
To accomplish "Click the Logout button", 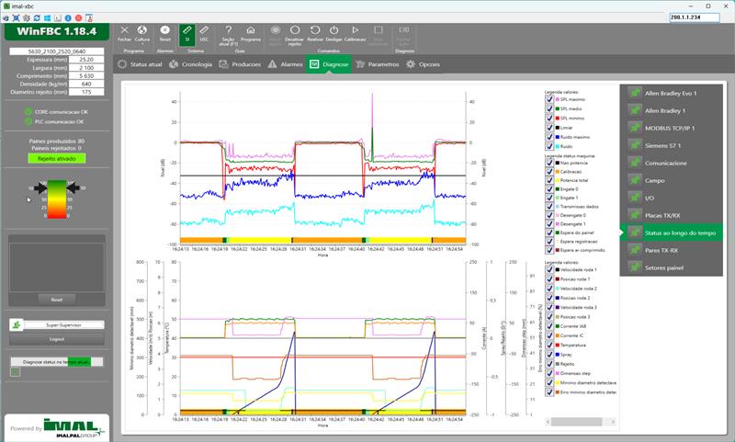I will [56, 339].
